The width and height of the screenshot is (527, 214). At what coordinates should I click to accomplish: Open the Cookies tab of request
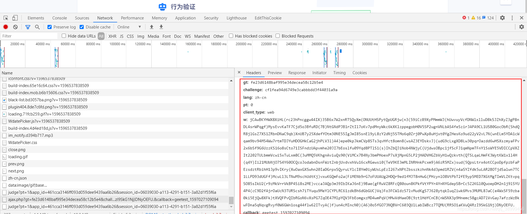(x=360, y=73)
